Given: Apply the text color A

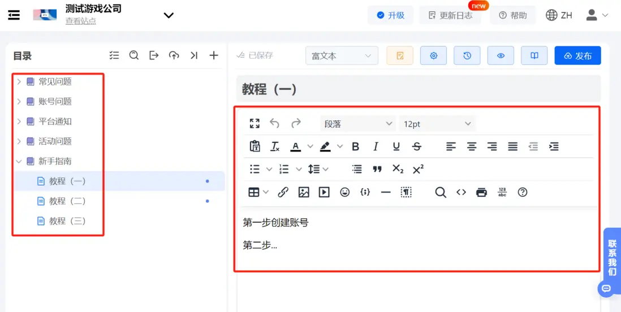Looking at the screenshot, I should pos(295,146).
